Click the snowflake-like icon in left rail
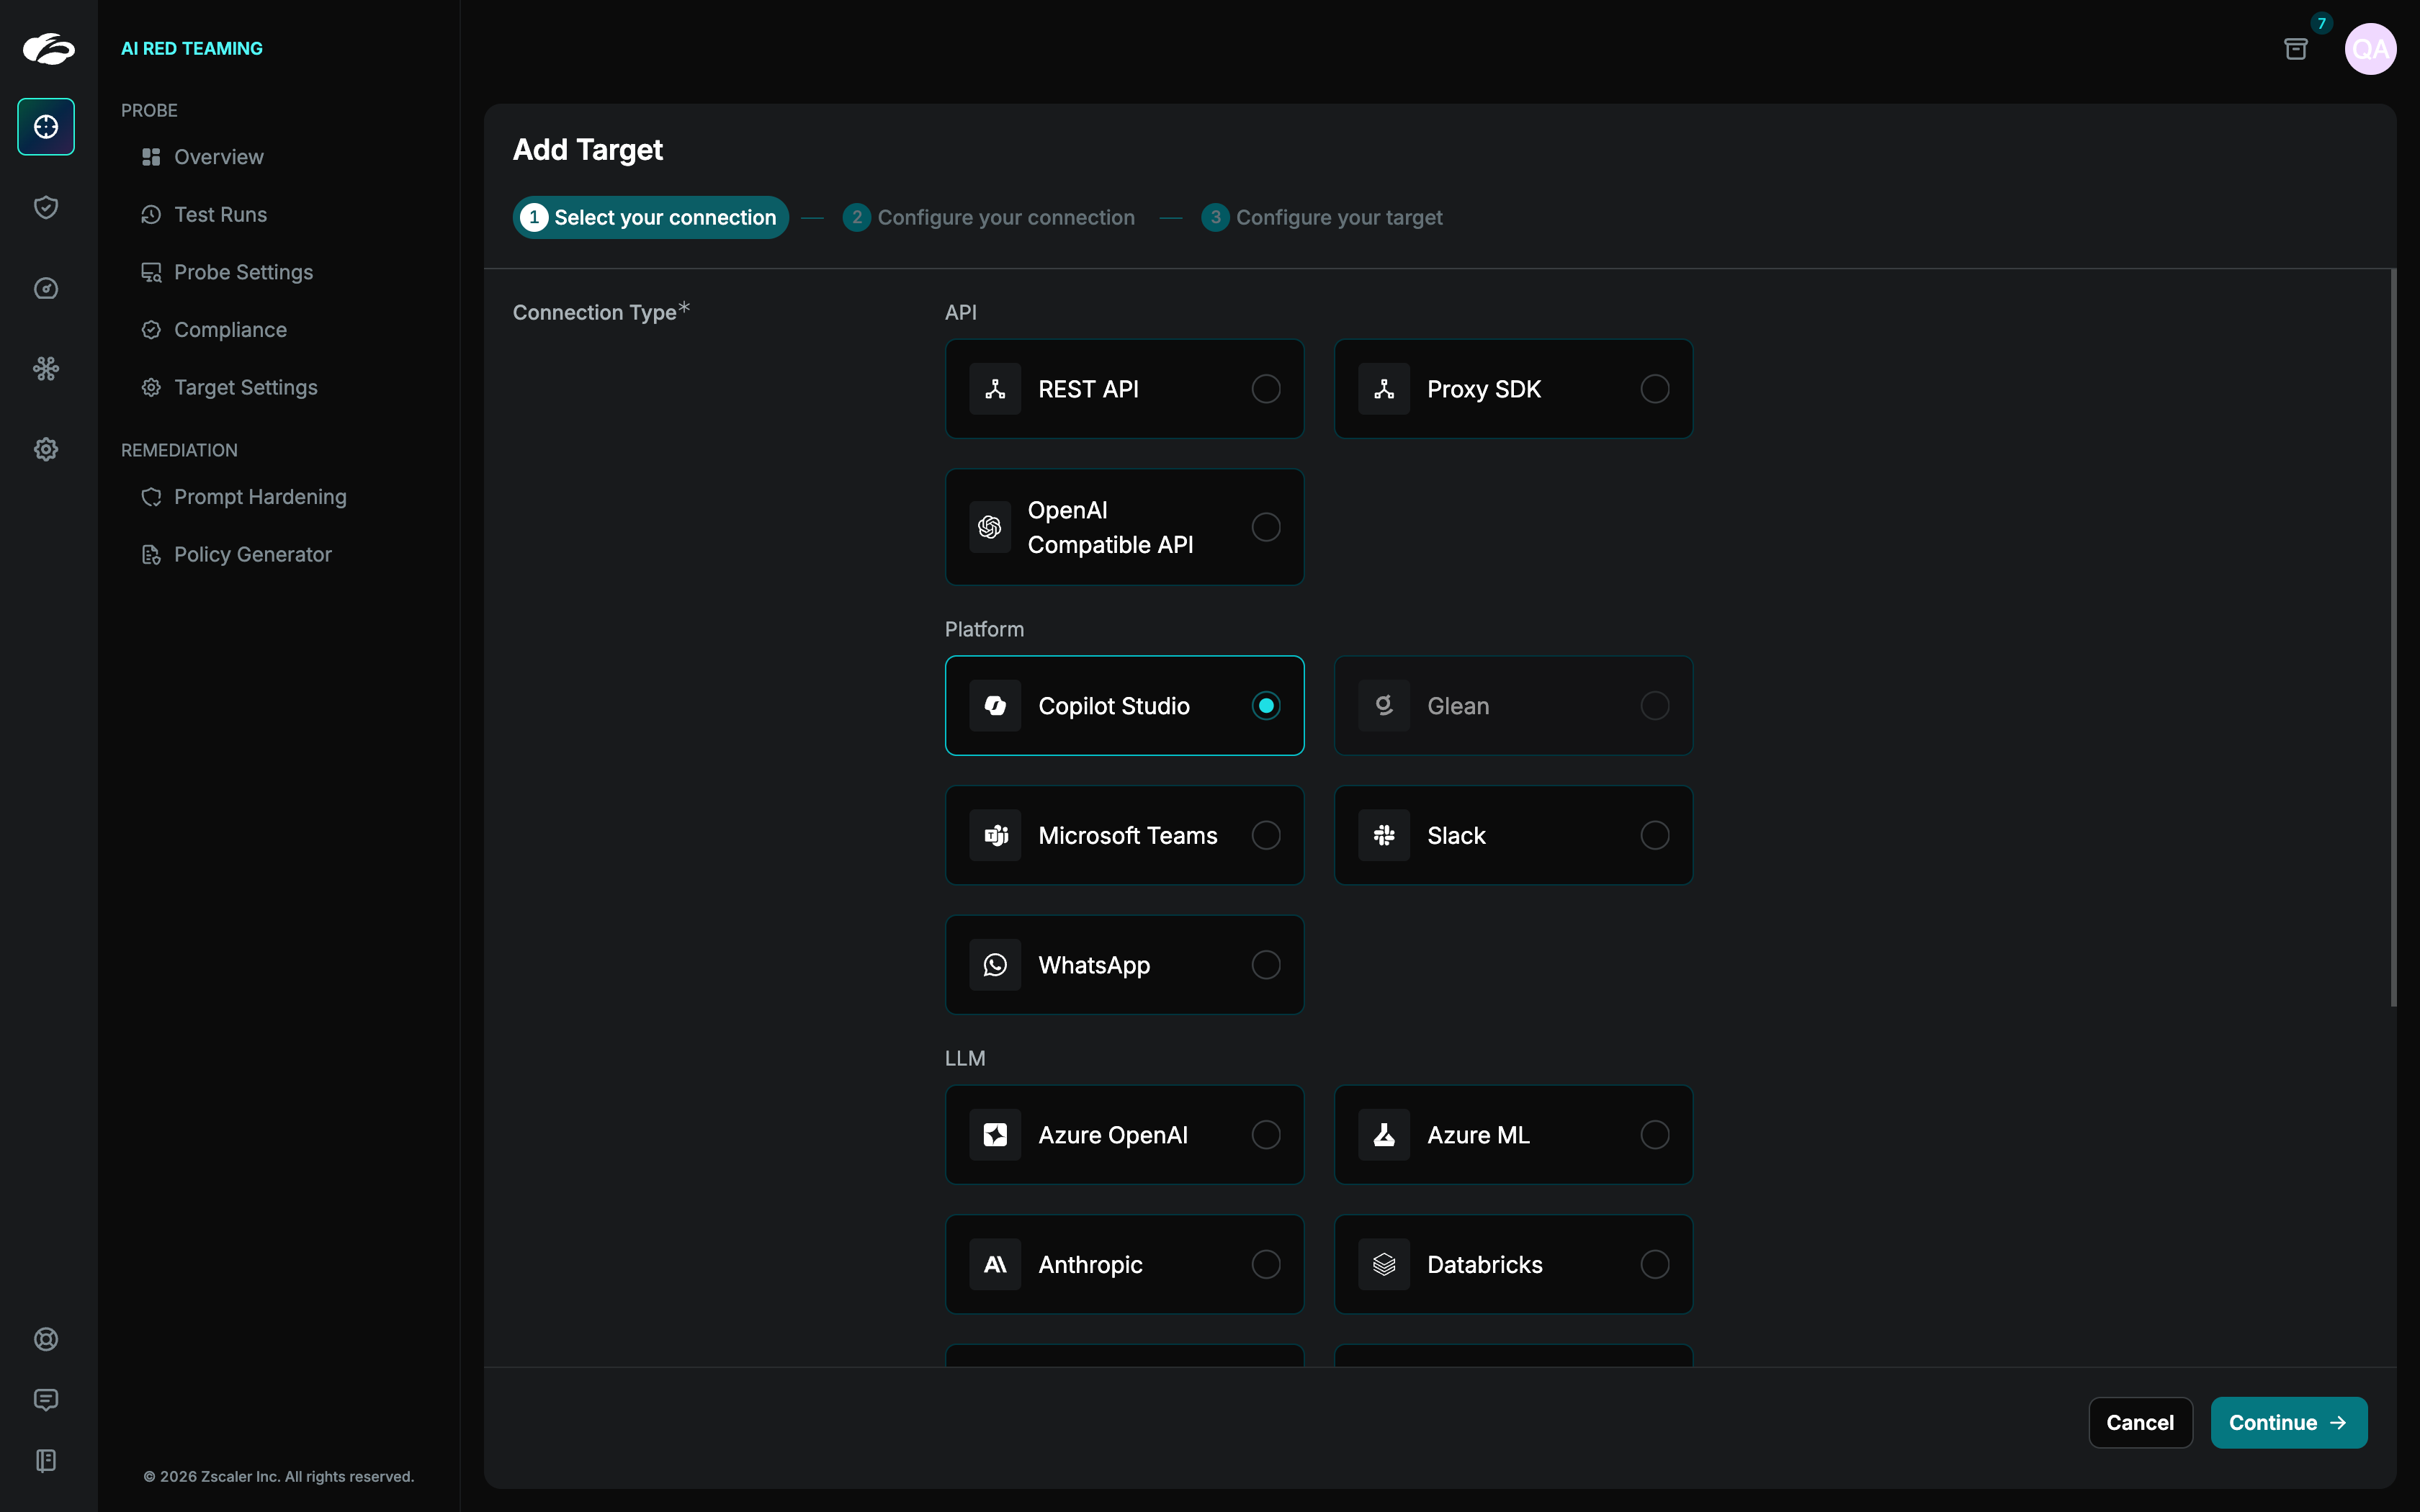This screenshot has width=2420, height=1512. point(46,369)
